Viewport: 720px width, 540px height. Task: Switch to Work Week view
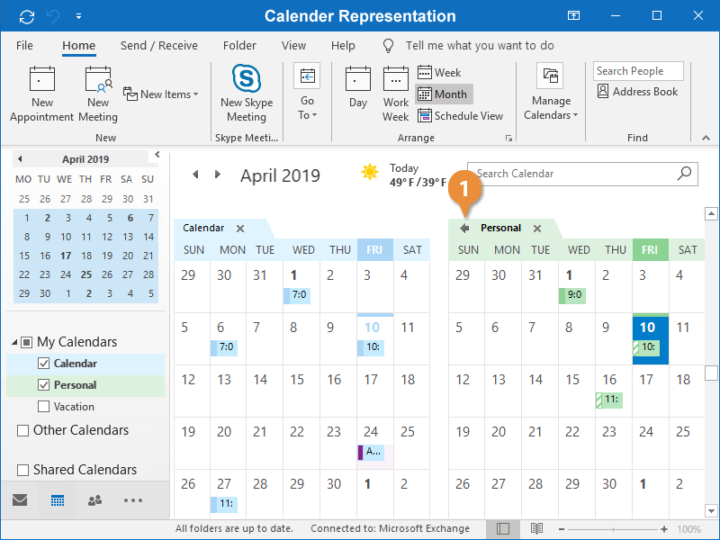395,81
